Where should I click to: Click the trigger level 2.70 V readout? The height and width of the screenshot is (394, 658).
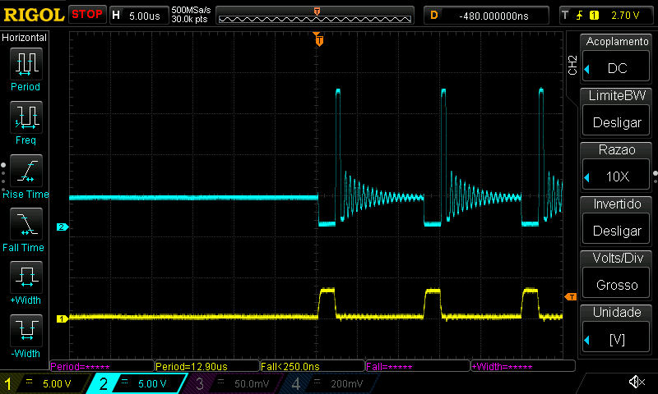pos(625,16)
